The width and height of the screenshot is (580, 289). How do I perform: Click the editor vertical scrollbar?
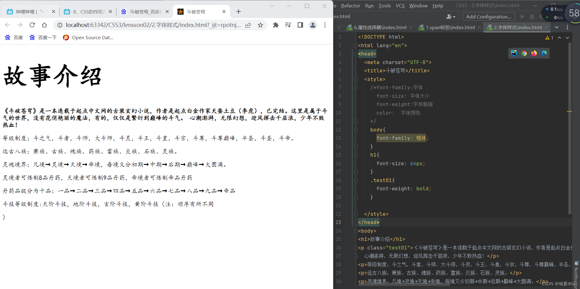570,128
